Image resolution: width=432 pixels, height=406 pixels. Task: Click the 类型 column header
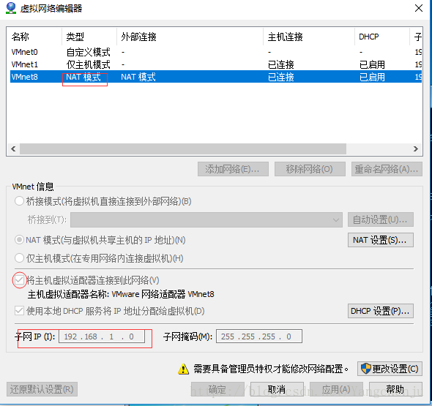coord(89,37)
